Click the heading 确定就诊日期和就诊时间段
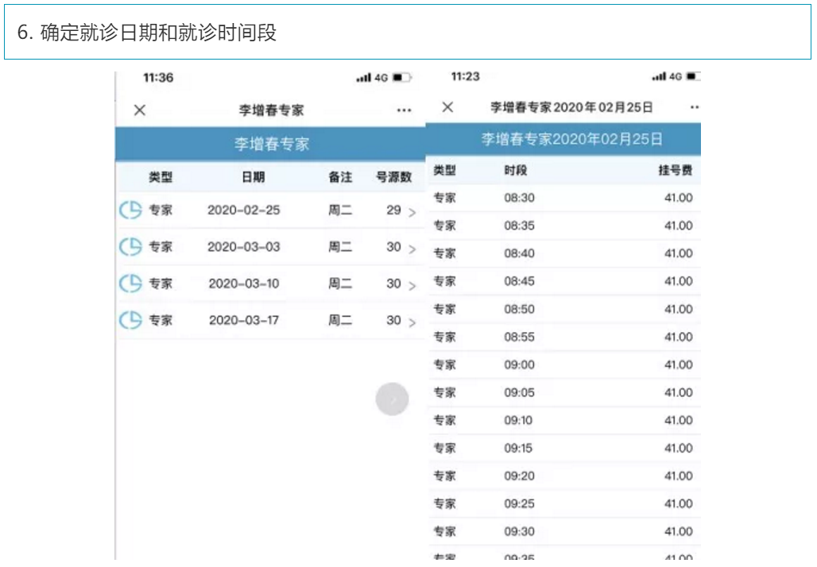 158,33
